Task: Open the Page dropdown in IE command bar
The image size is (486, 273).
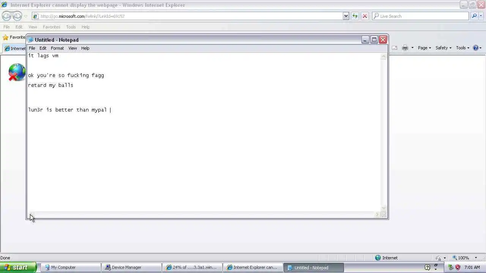Action: coord(424,48)
